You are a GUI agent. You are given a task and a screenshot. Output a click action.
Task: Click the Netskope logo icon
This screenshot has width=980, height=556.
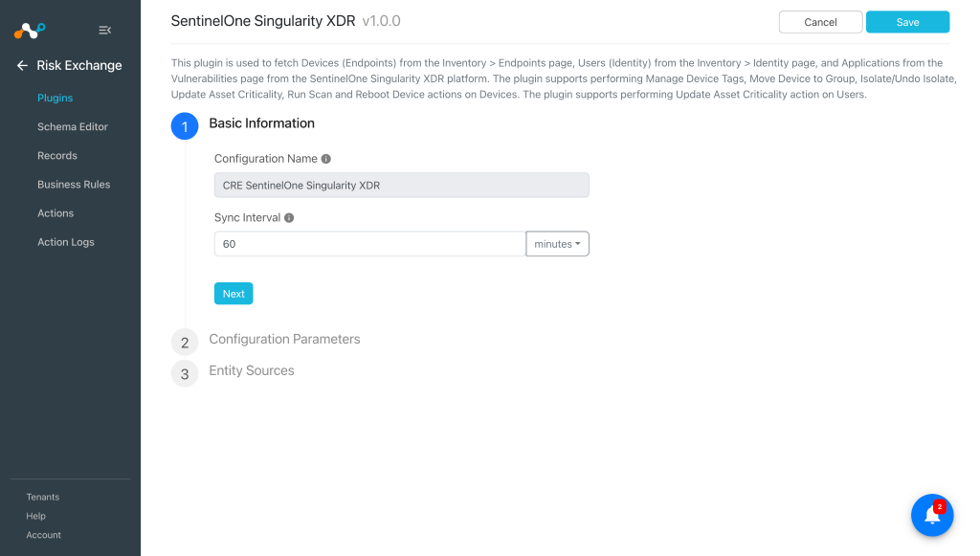coord(30,30)
